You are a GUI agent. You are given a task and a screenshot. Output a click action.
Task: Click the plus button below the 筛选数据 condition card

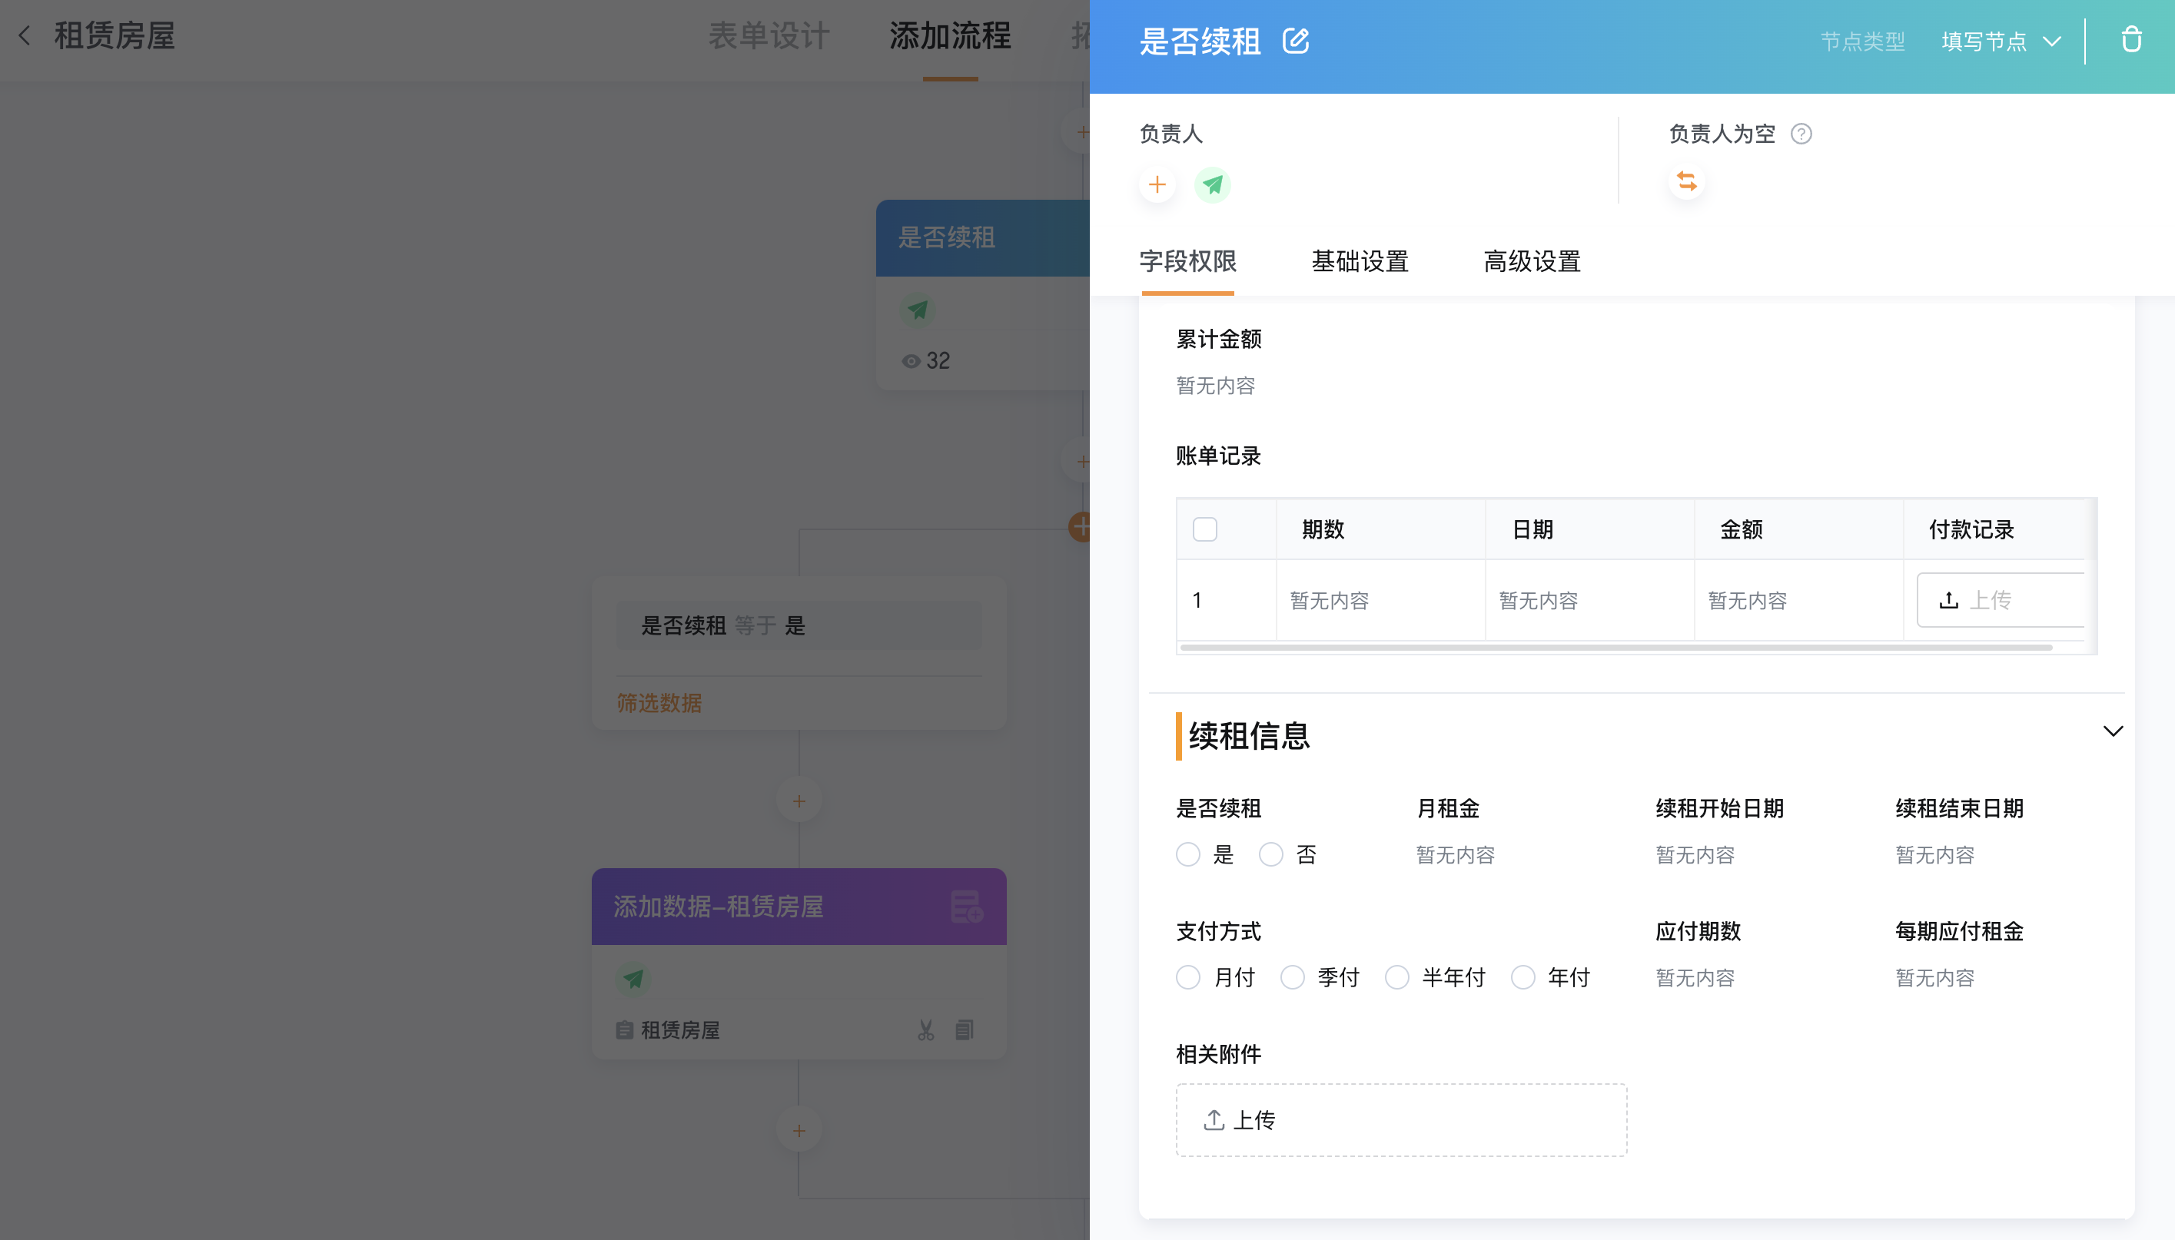[x=799, y=801]
